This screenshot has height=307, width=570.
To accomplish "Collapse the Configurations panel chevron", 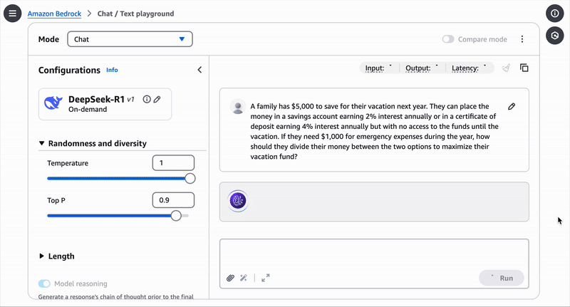I will point(199,70).
